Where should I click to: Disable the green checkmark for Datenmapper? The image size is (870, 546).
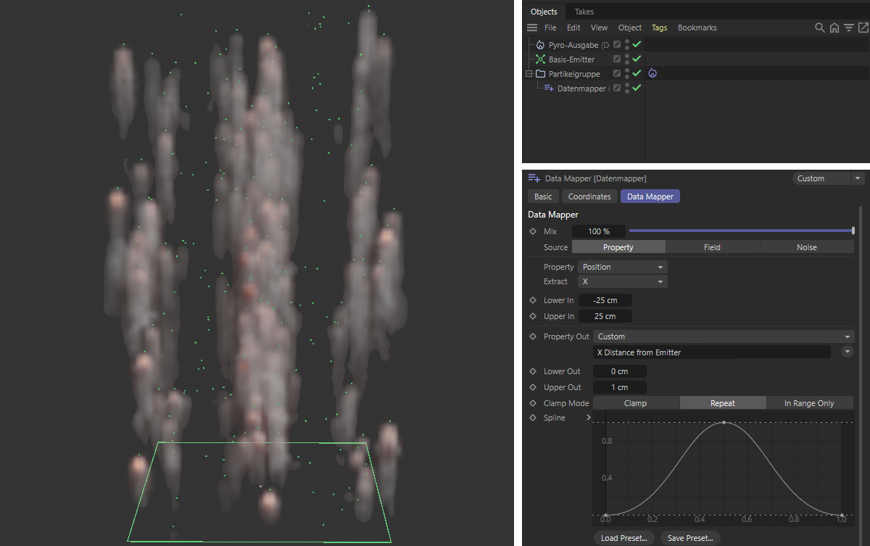(637, 88)
